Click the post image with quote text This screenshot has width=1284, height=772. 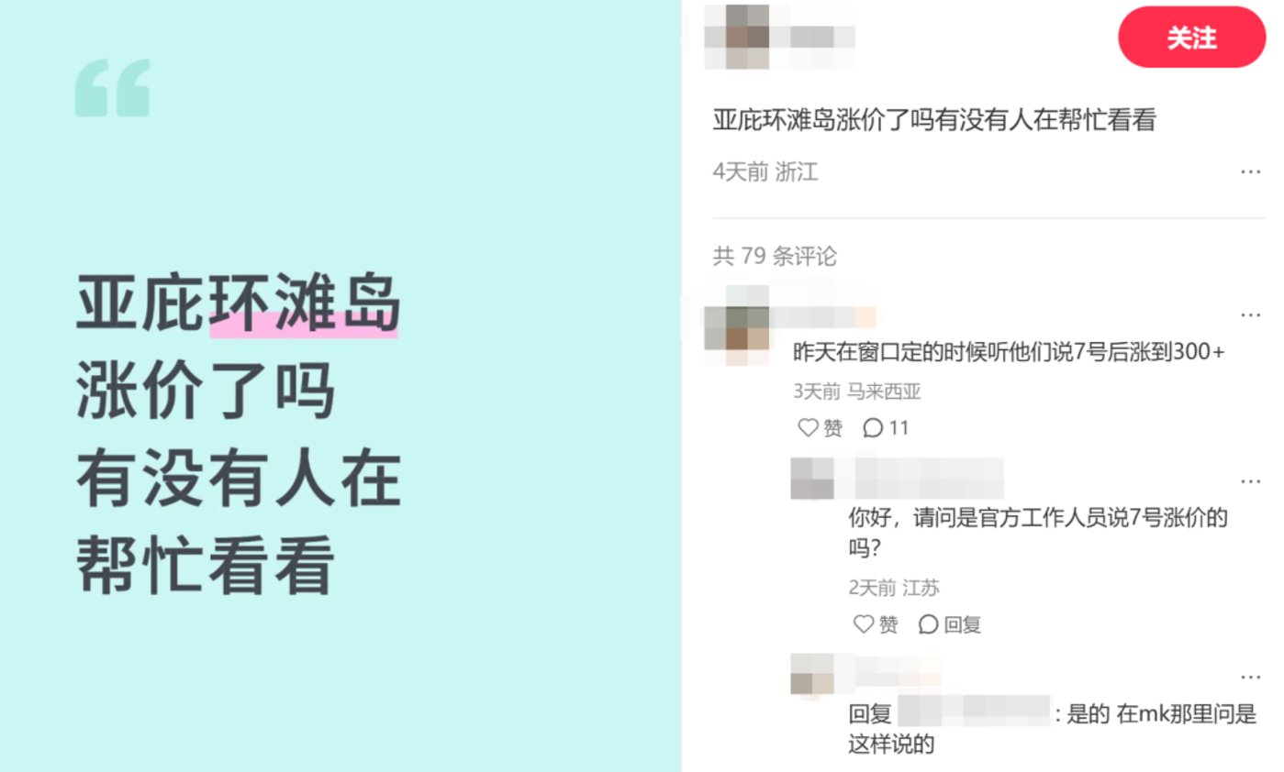341,386
